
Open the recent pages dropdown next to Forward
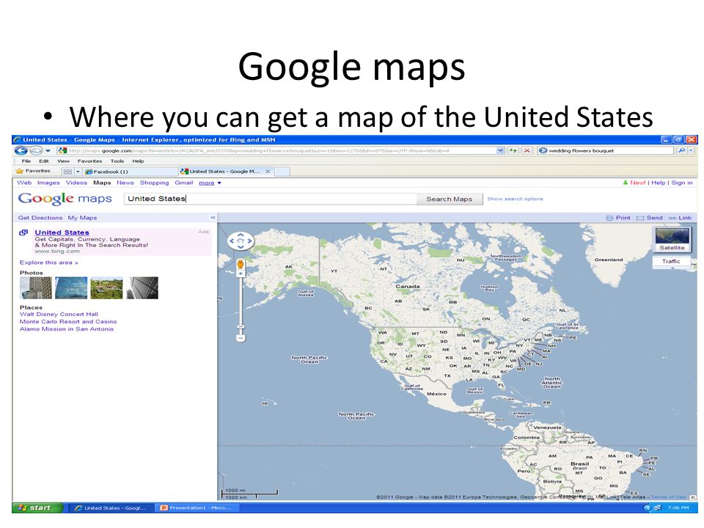48,151
